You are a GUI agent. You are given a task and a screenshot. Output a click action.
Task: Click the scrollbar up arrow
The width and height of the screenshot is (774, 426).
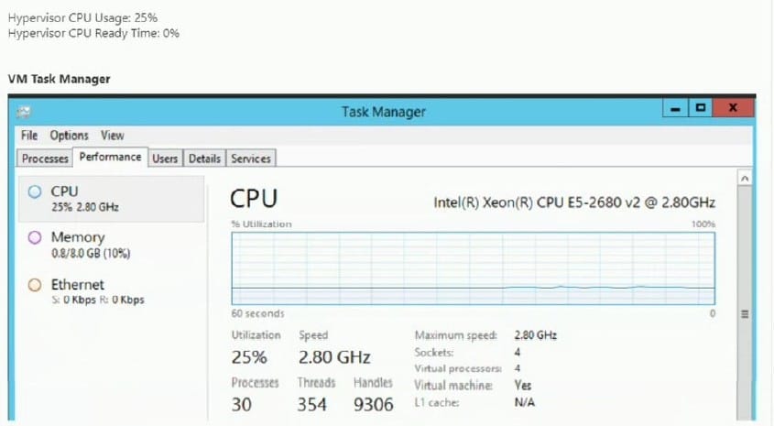click(x=745, y=178)
